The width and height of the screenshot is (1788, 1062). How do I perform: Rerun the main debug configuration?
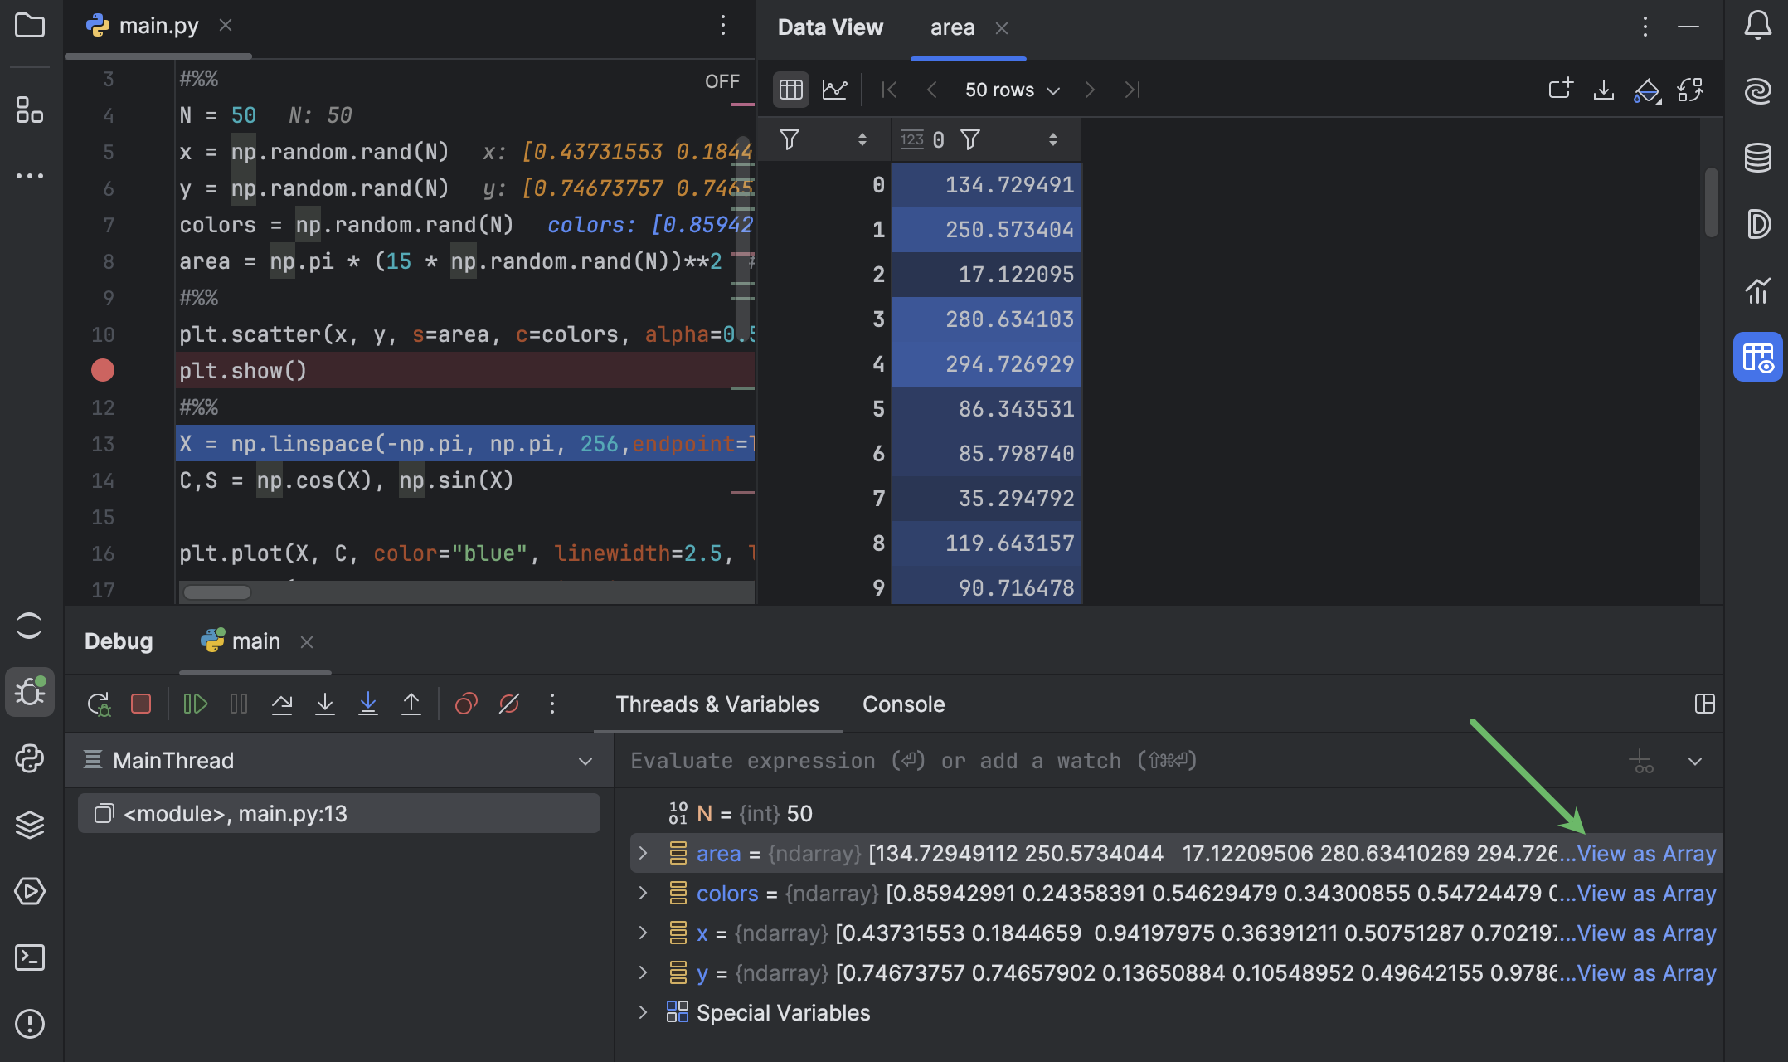click(98, 703)
